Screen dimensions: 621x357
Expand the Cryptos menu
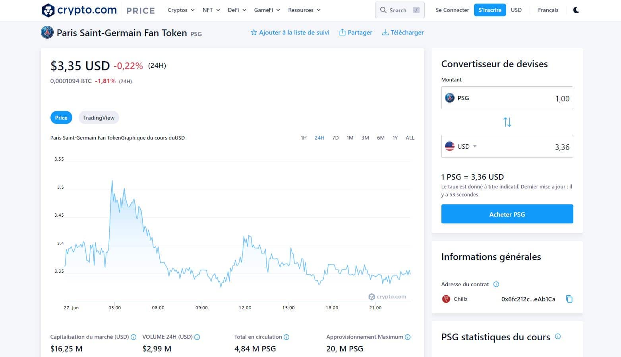click(181, 10)
